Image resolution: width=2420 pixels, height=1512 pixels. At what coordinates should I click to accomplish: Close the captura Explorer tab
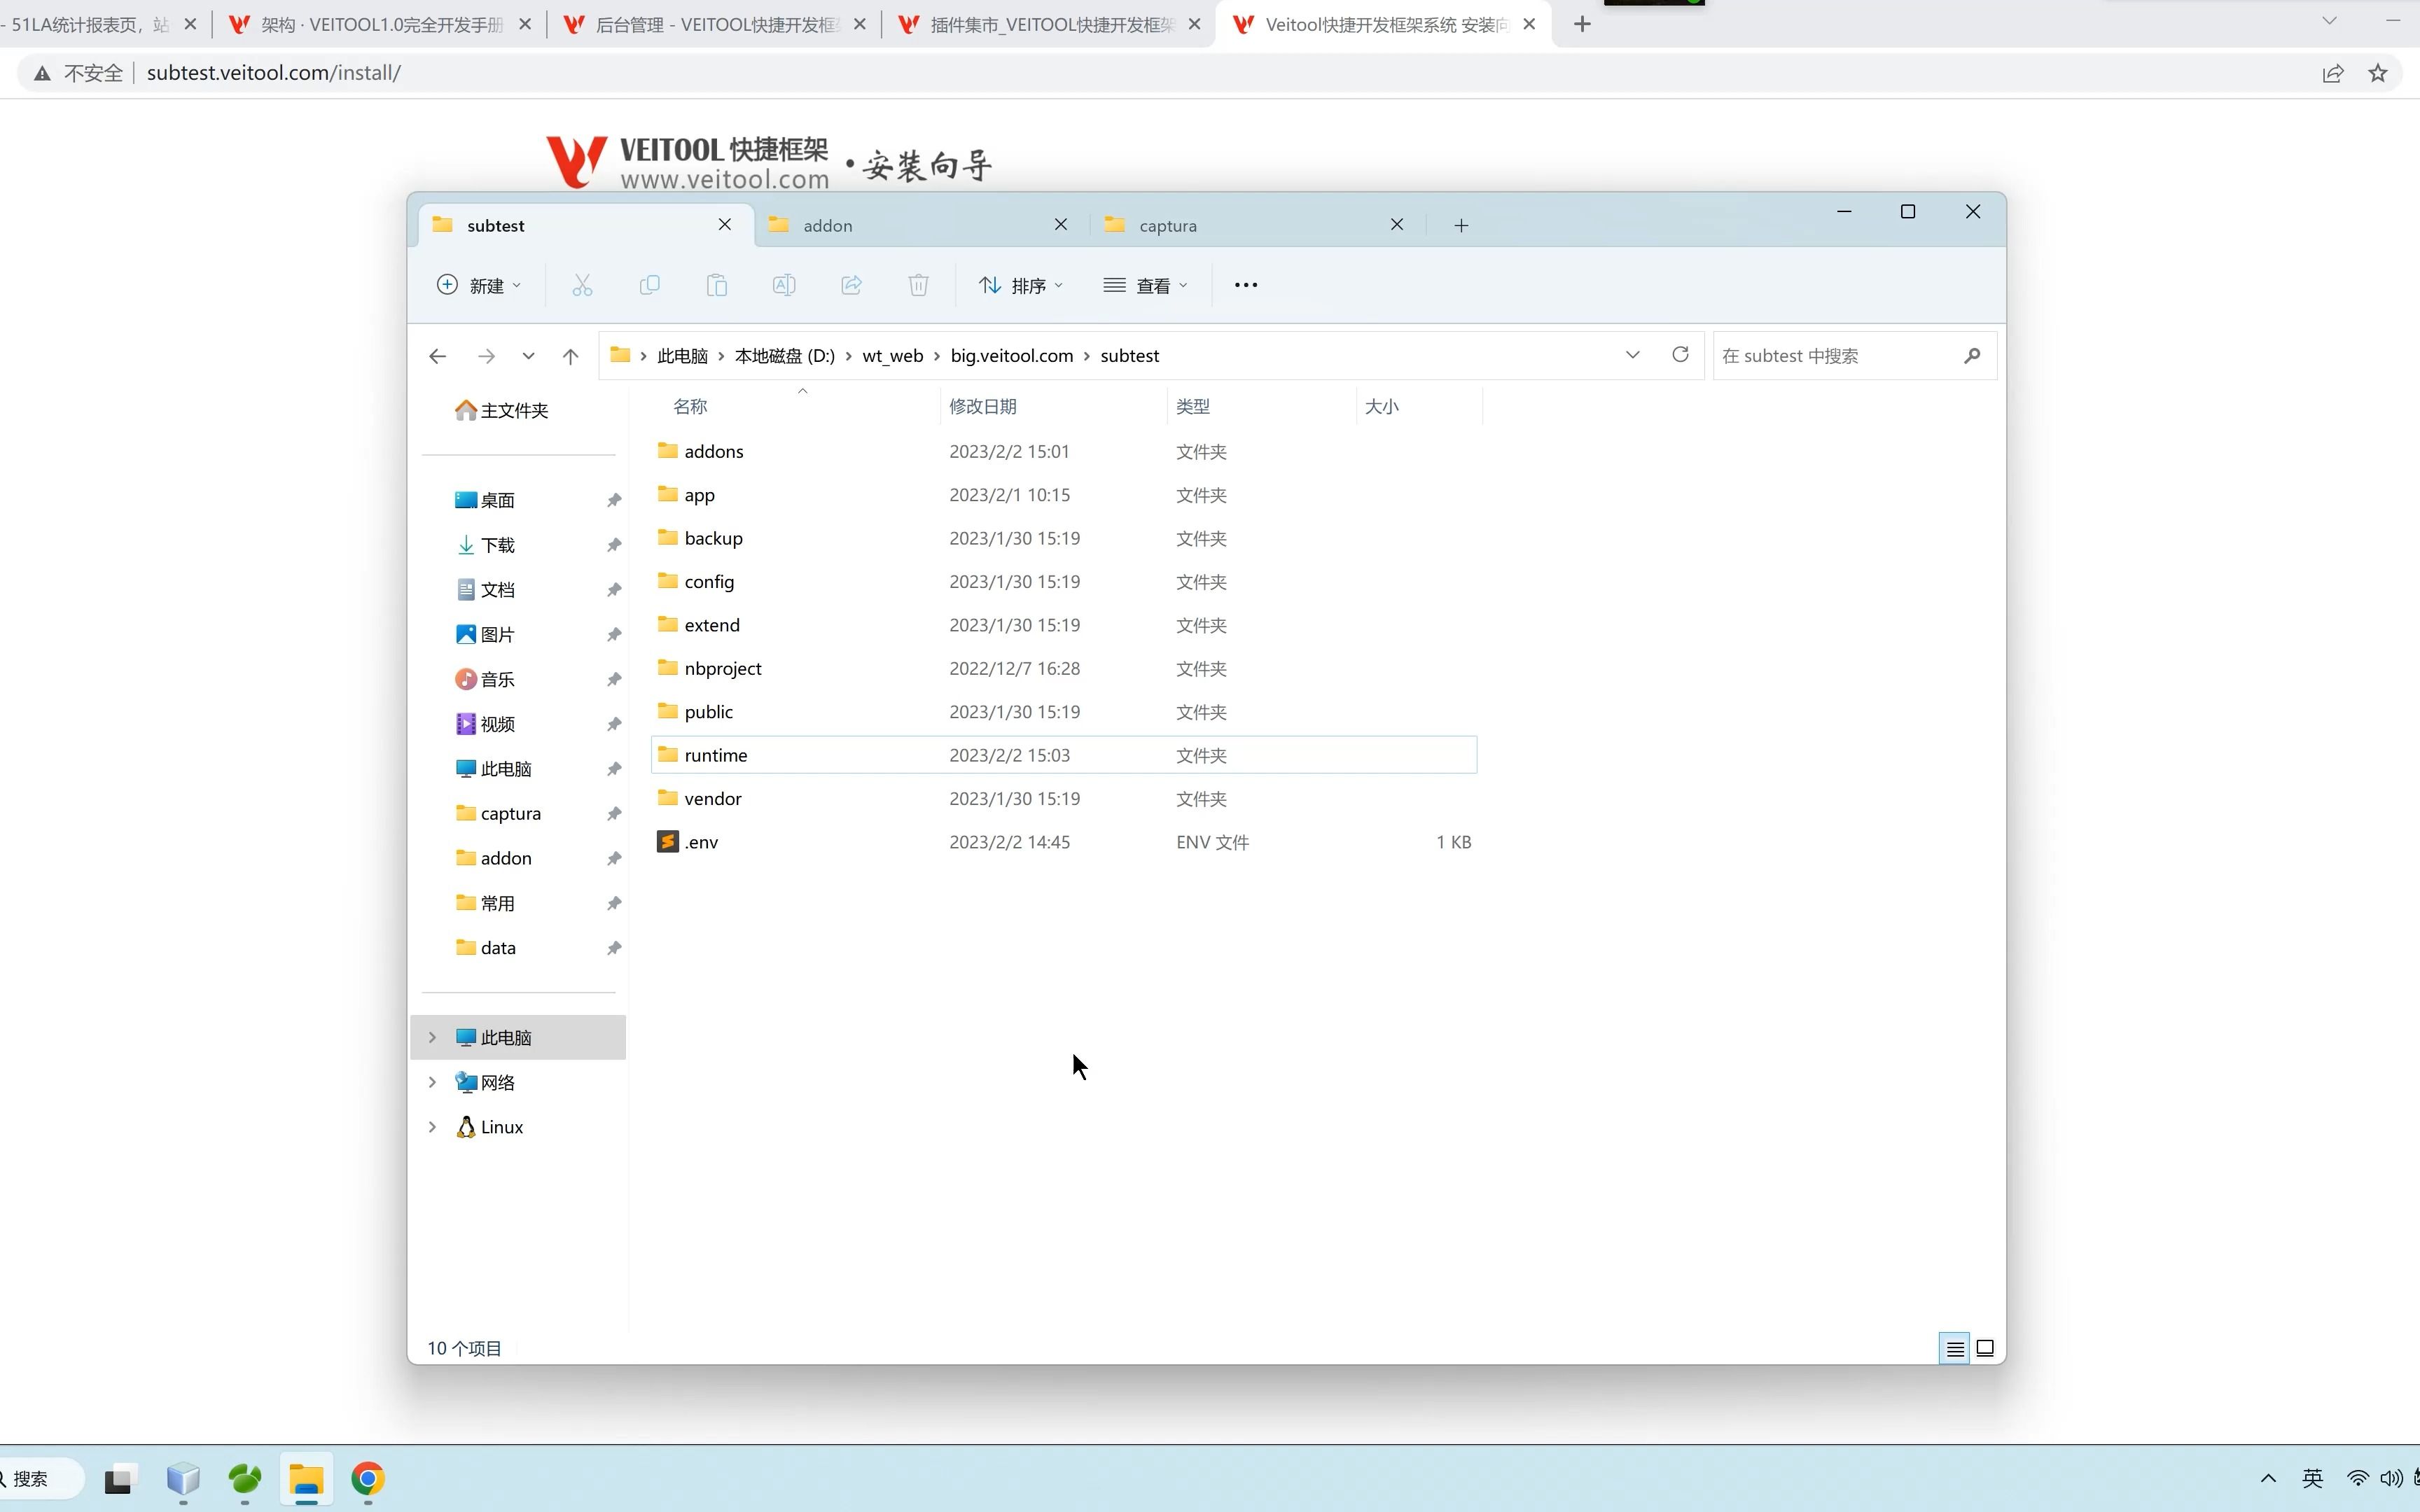[1397, 225]
